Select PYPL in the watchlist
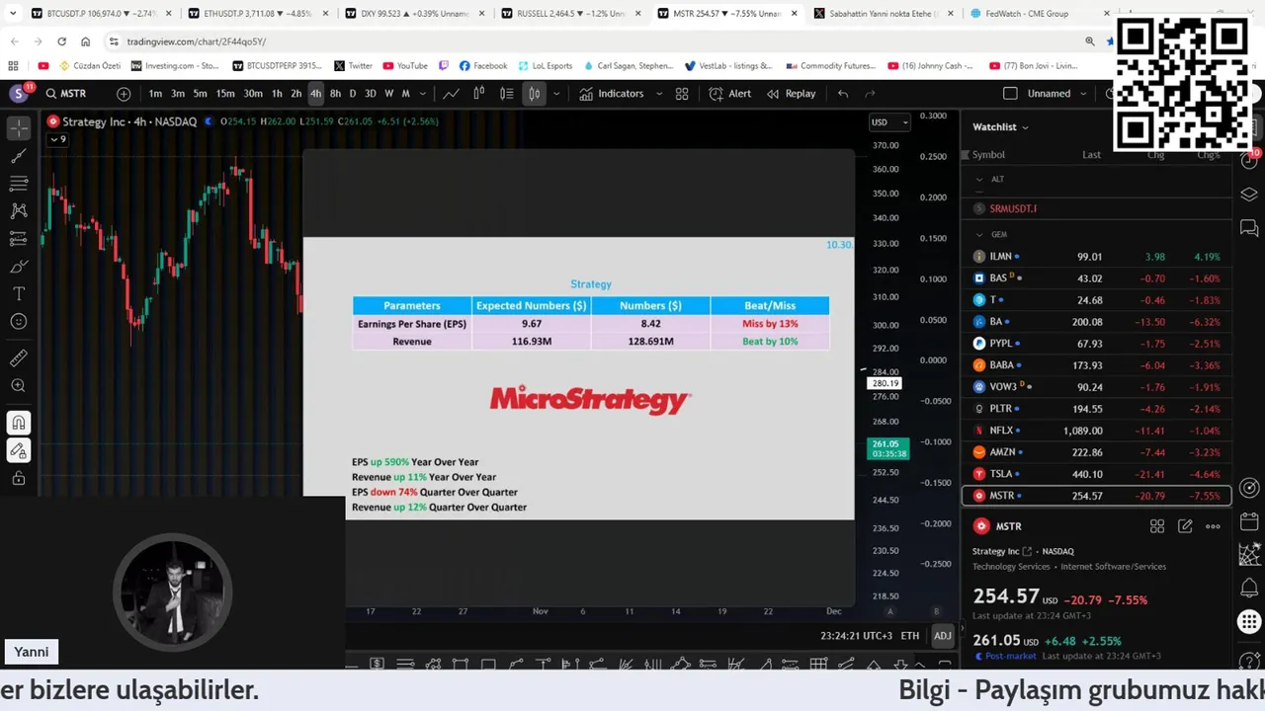Screen dimensions: 1265x711 1096,344
